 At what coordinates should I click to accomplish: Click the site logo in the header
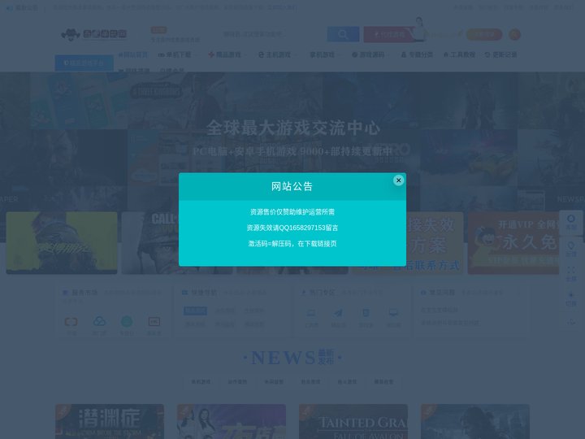tap(94, 34)
